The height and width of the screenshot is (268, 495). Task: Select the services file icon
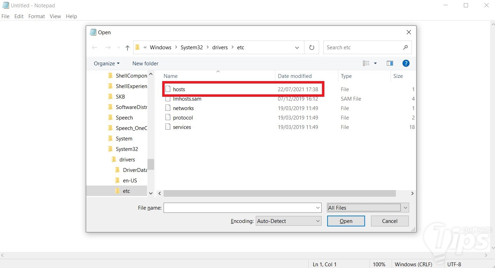click(x=168, y=127)
